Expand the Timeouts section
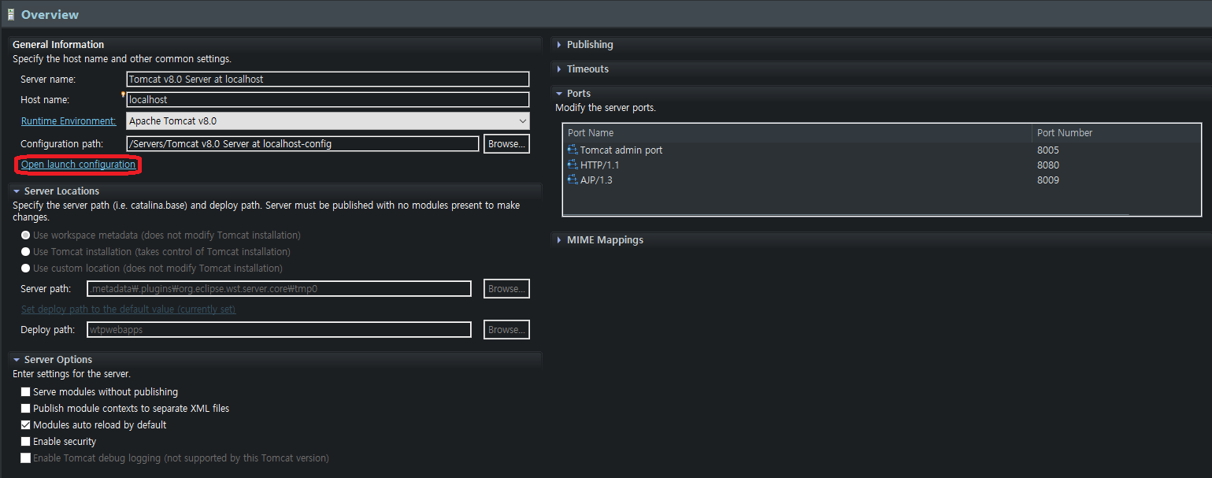The width and height of the screenshot is (1212, 478). [559, 69]
